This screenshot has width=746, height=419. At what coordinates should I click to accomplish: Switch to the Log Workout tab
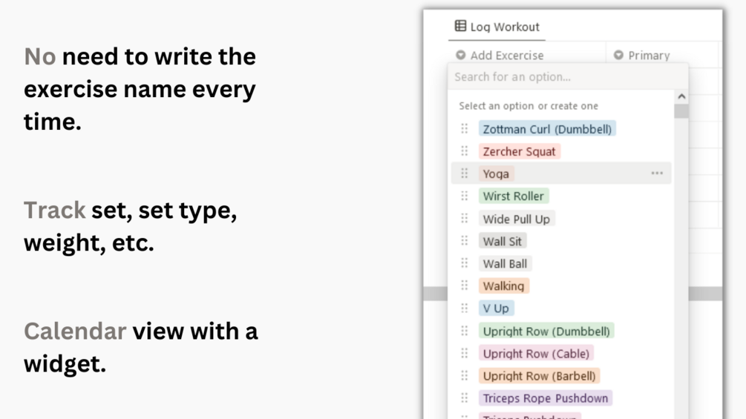497,27
